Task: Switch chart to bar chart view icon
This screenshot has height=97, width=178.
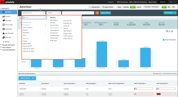Action: coord(167,31)
